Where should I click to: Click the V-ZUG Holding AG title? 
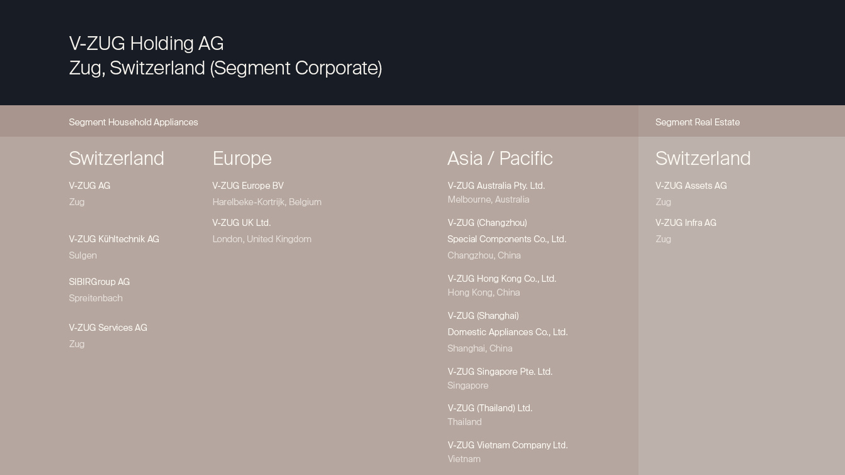[146, 44]
